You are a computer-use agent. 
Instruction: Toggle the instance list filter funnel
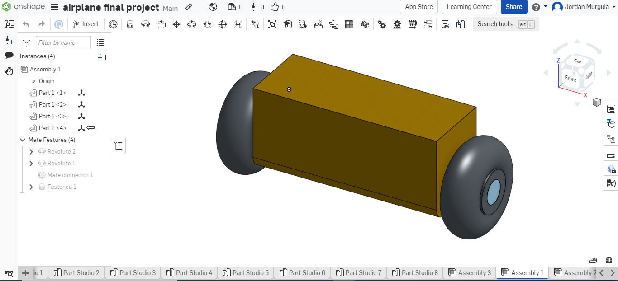coord(26,42)
